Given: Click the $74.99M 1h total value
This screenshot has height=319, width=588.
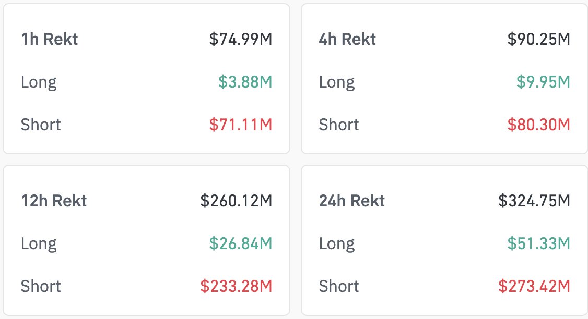Looking at the screenshot, I should pyautogui.click(x=241, y=39).
